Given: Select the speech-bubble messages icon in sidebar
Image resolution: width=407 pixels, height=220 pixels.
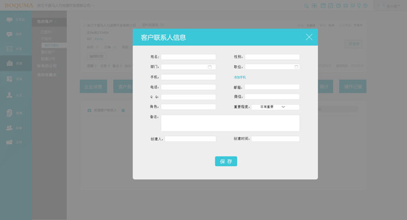Looking at the screenshot, I should 10,34.
